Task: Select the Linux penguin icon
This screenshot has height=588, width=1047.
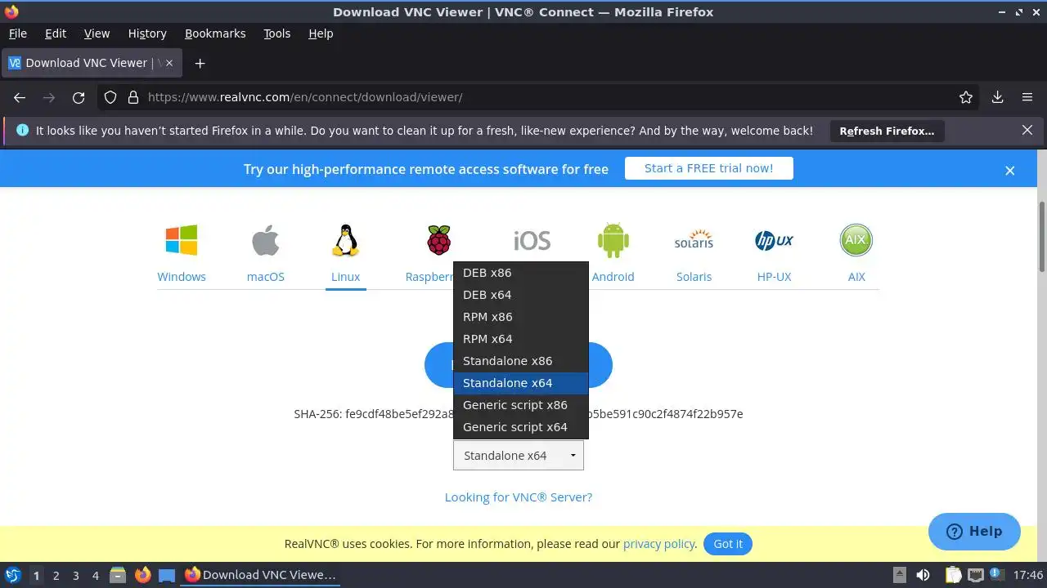Action: click(x=345, y=241)
